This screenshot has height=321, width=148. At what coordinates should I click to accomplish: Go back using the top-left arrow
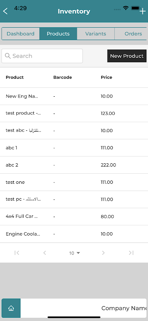click(6, 11)
